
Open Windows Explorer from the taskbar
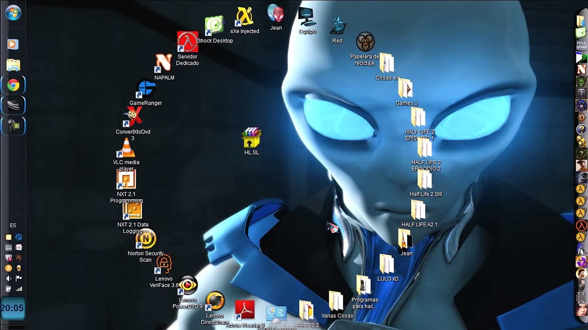click(13, 65)
